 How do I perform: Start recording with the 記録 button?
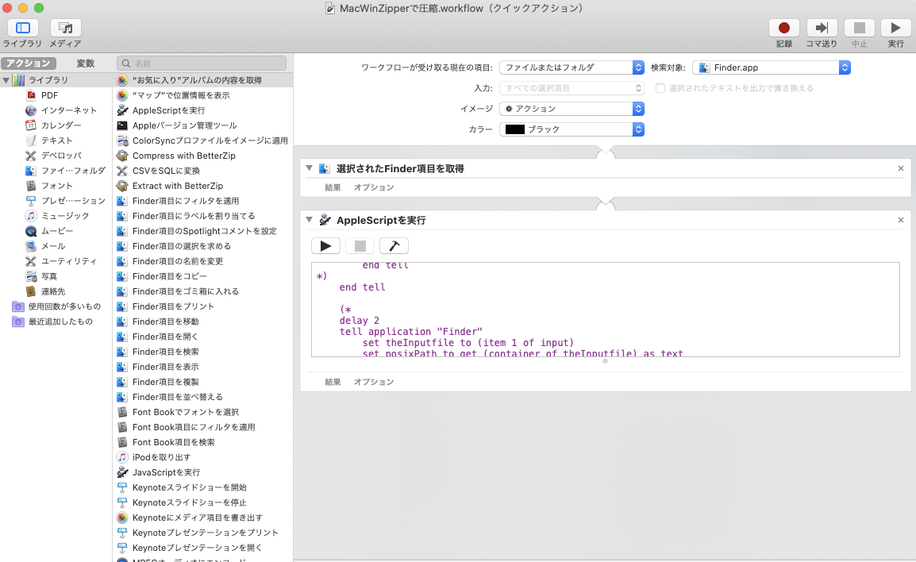tap(784, 28)
